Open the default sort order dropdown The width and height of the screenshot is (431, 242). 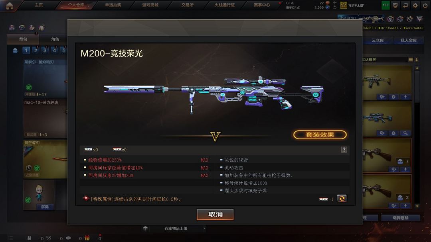tap(384, 59)
